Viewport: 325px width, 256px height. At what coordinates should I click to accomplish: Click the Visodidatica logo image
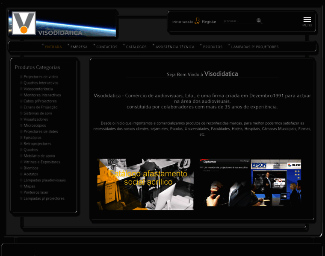62,23
